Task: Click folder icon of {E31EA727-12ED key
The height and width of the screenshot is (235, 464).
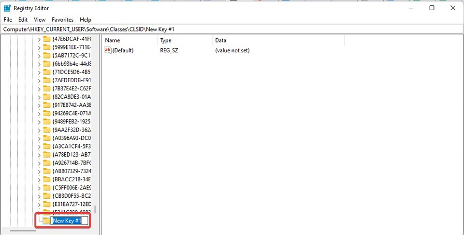Action: click(x=46, y=204)
